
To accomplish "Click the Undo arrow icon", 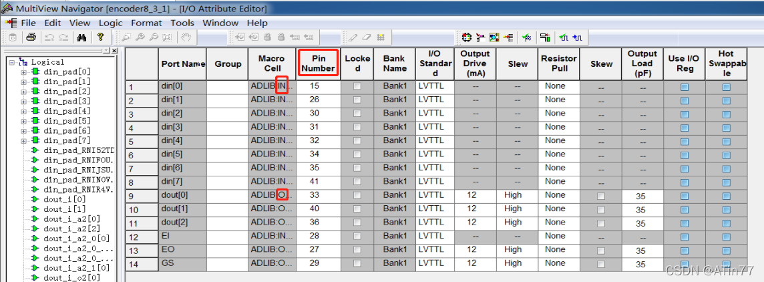I will pyautogui.click(x=49, y=37).
